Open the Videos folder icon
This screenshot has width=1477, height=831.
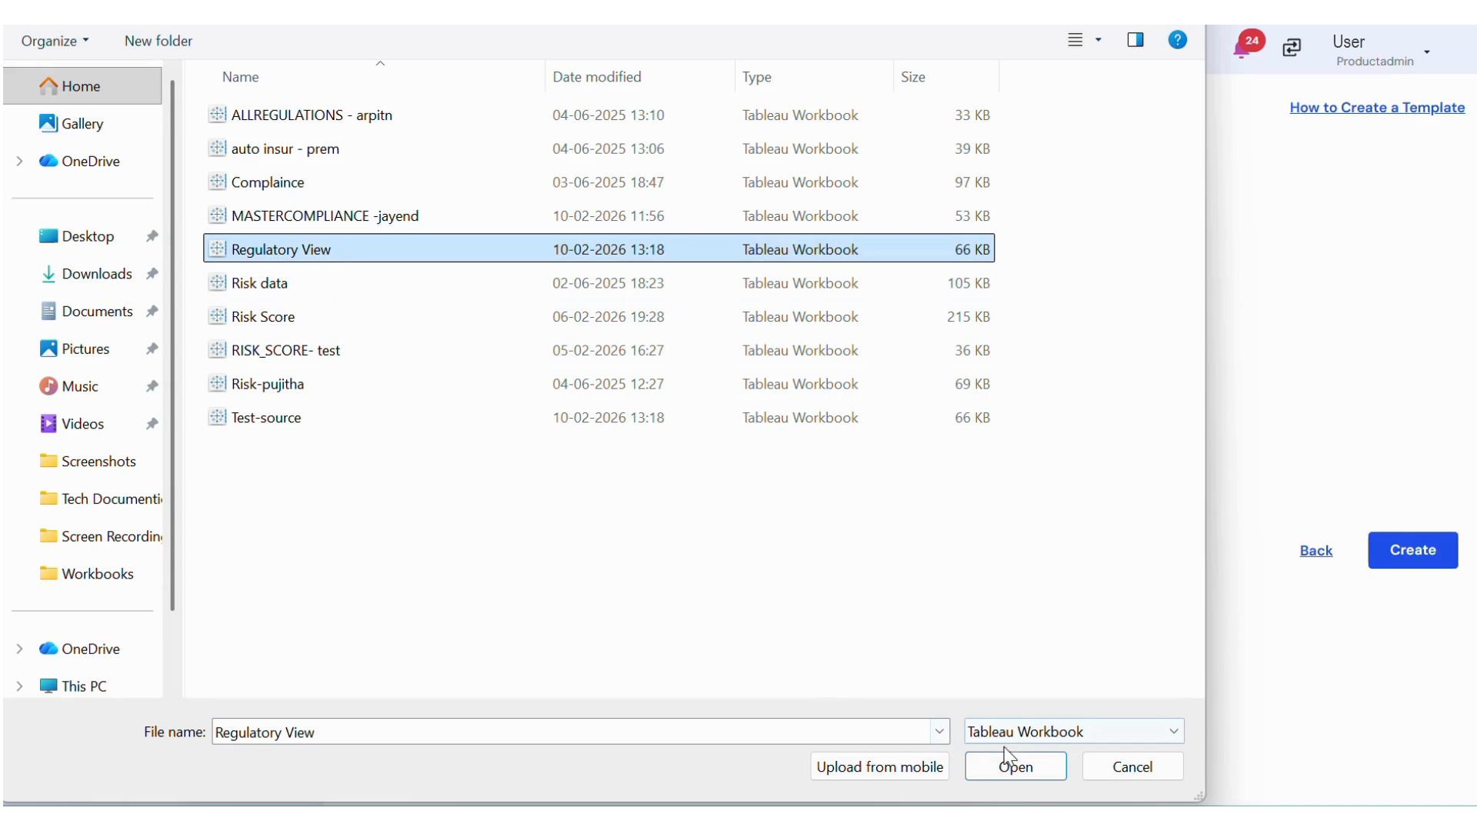click(x=48, y=424)
